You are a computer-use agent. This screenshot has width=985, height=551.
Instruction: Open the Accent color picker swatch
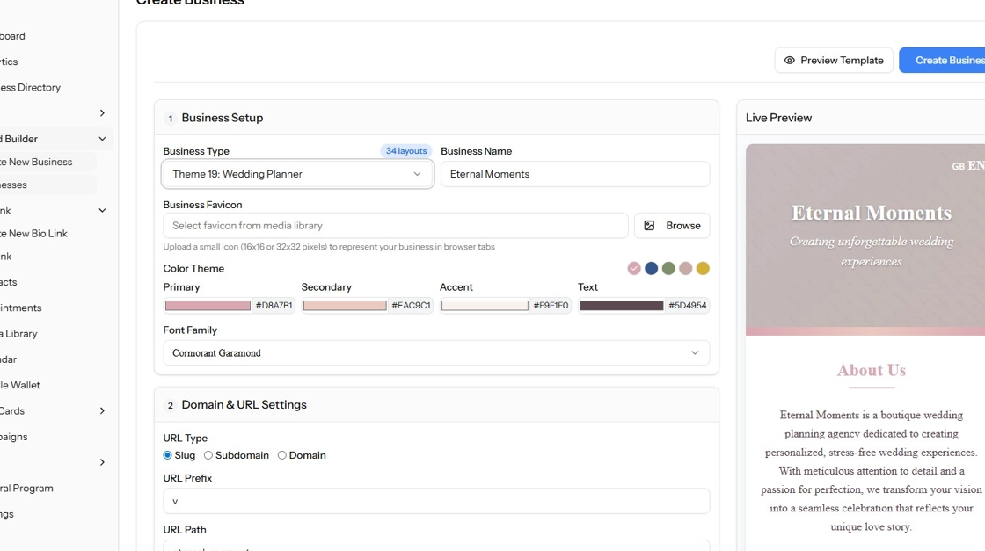tap(485, 306)
